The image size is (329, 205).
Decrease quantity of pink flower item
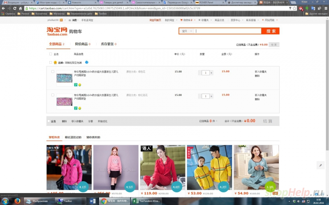200,96
